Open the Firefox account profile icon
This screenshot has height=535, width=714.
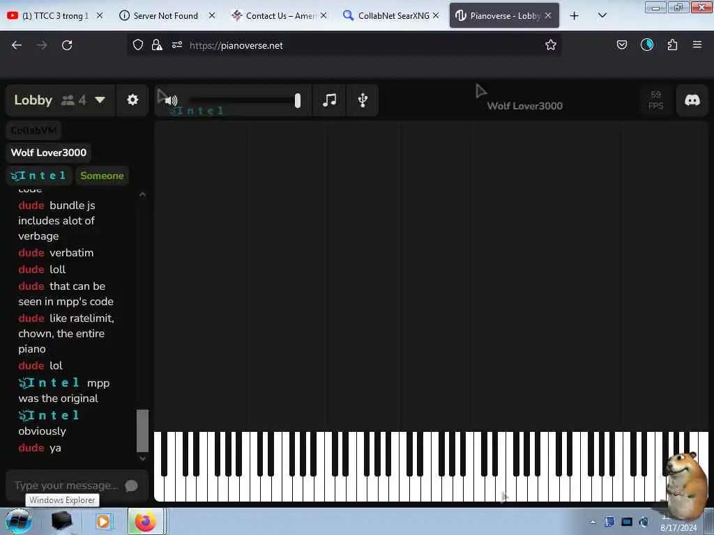coord(647,45)
